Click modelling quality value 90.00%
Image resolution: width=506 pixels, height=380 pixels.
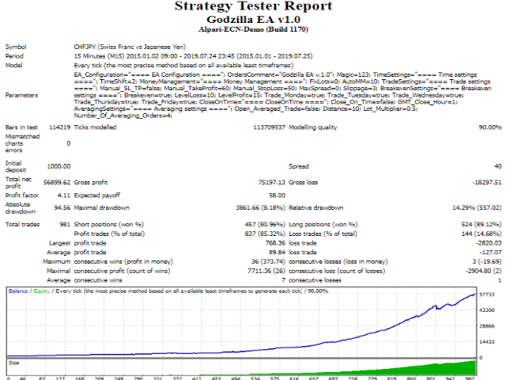point(490,127)
